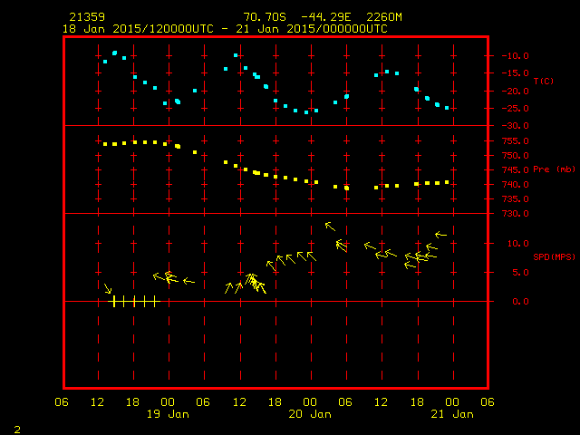
Task: Click the 0.0 wind speed tick label
Action: [520, 302]
